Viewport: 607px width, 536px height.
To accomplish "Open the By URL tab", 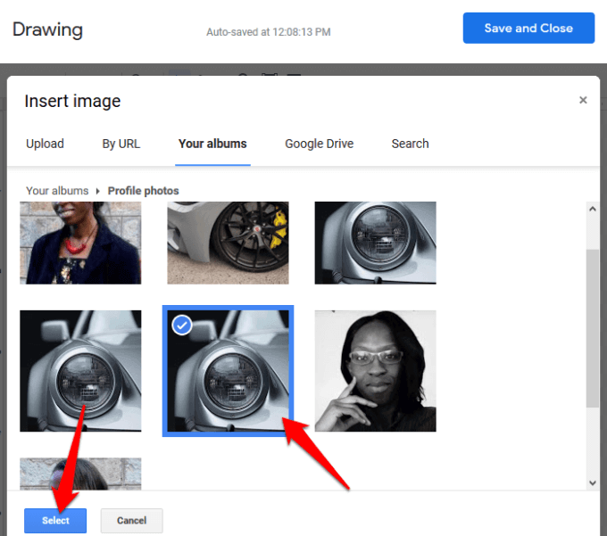I will point(121,144).
